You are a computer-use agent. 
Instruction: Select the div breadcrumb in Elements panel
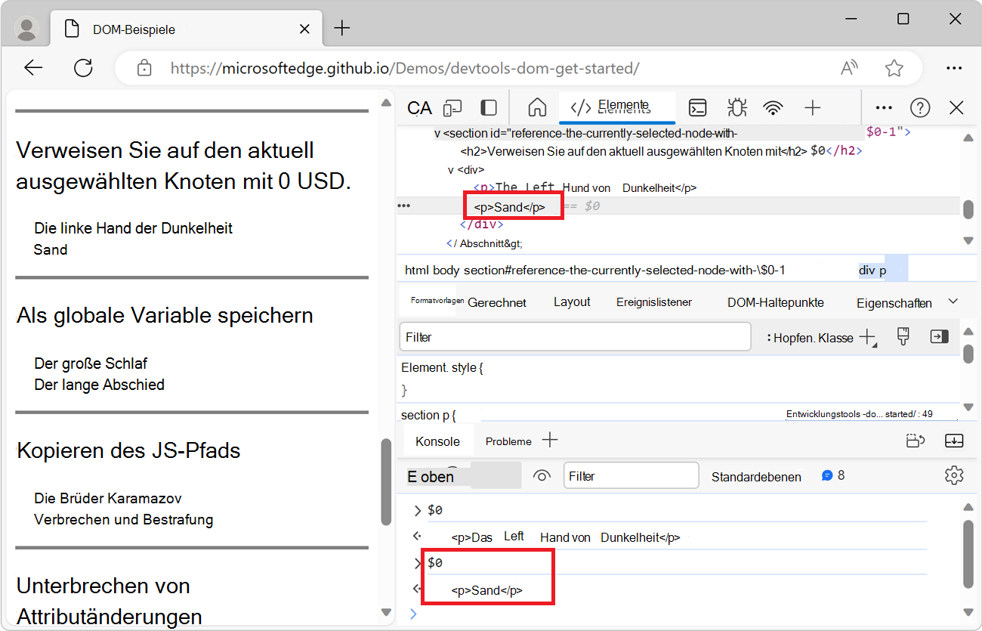tap(866, 268)
